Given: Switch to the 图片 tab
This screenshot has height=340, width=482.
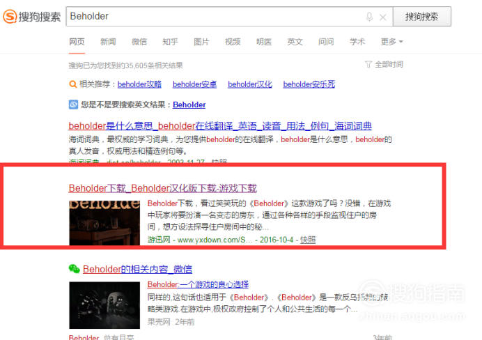Looking at the screenshot, I should click(x=201, y=42).
